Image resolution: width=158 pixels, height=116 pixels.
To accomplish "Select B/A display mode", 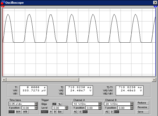I will point(18,112).
